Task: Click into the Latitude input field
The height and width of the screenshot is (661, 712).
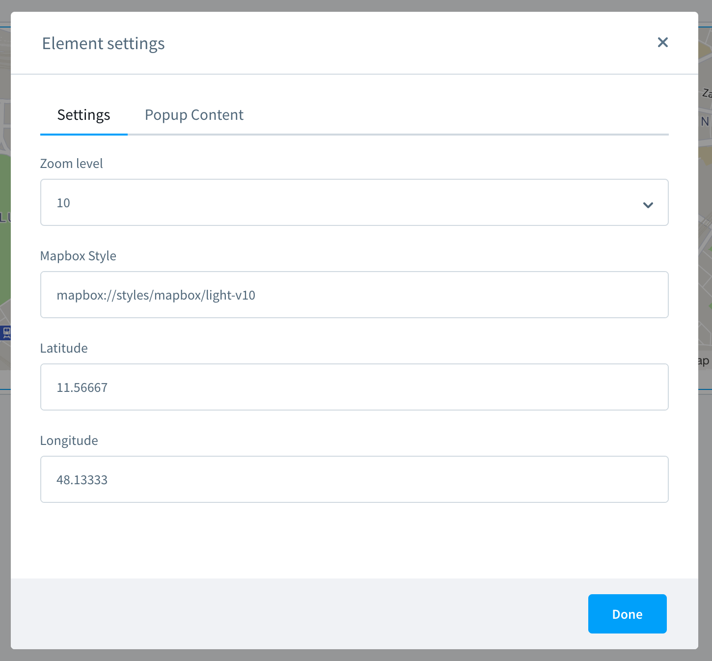Action: click(x=354, y=387)
